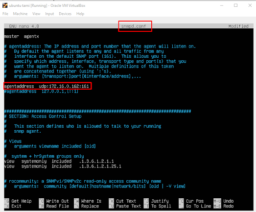Viewport: 256px width, 212px height.
Task: Click the 'interface on the default SNMP port' line
Action: [x=85, y=56]
